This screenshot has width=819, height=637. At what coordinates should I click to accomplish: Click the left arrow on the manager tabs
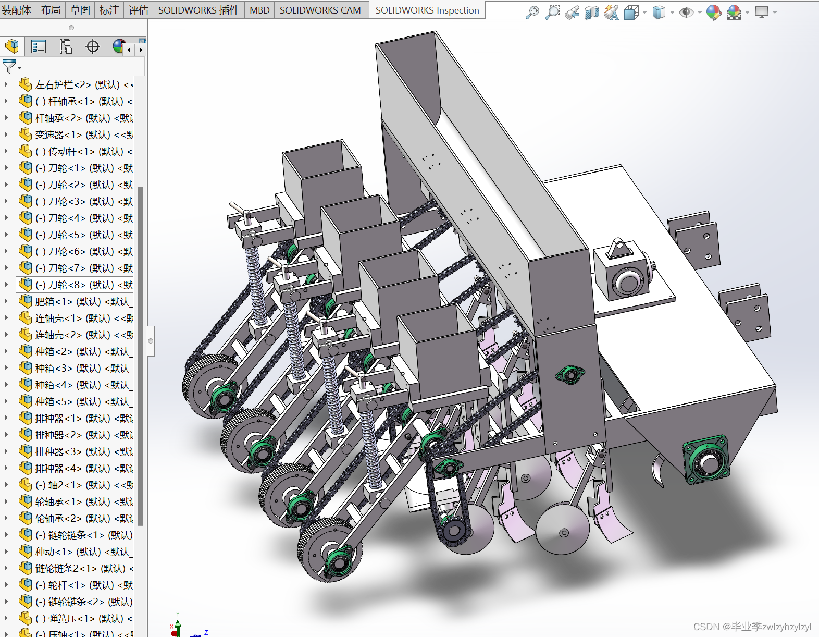(x=129, y=50)
